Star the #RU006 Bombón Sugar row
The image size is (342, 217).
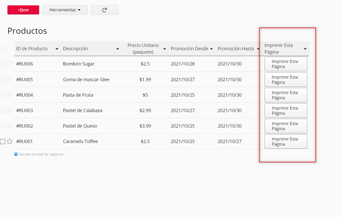pos(10,64)
